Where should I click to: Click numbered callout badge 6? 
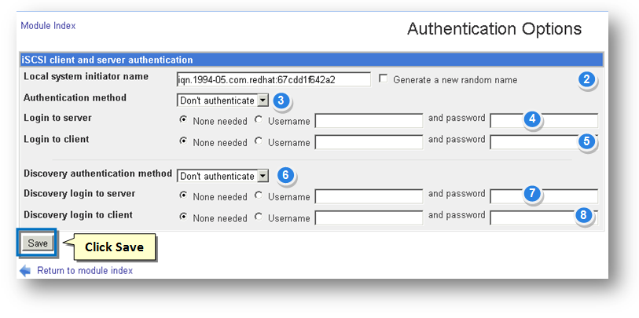[x=287, y=176]
